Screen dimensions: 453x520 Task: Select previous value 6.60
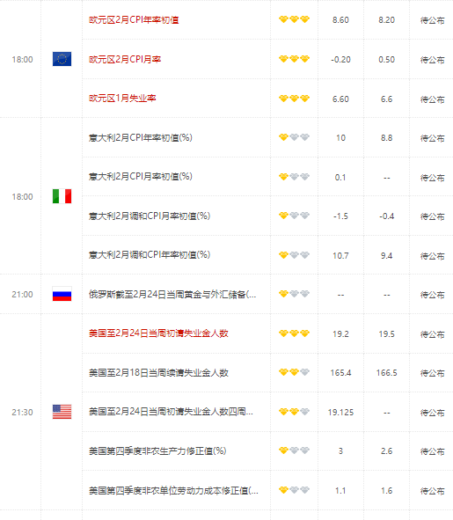(x=340, y=99)
